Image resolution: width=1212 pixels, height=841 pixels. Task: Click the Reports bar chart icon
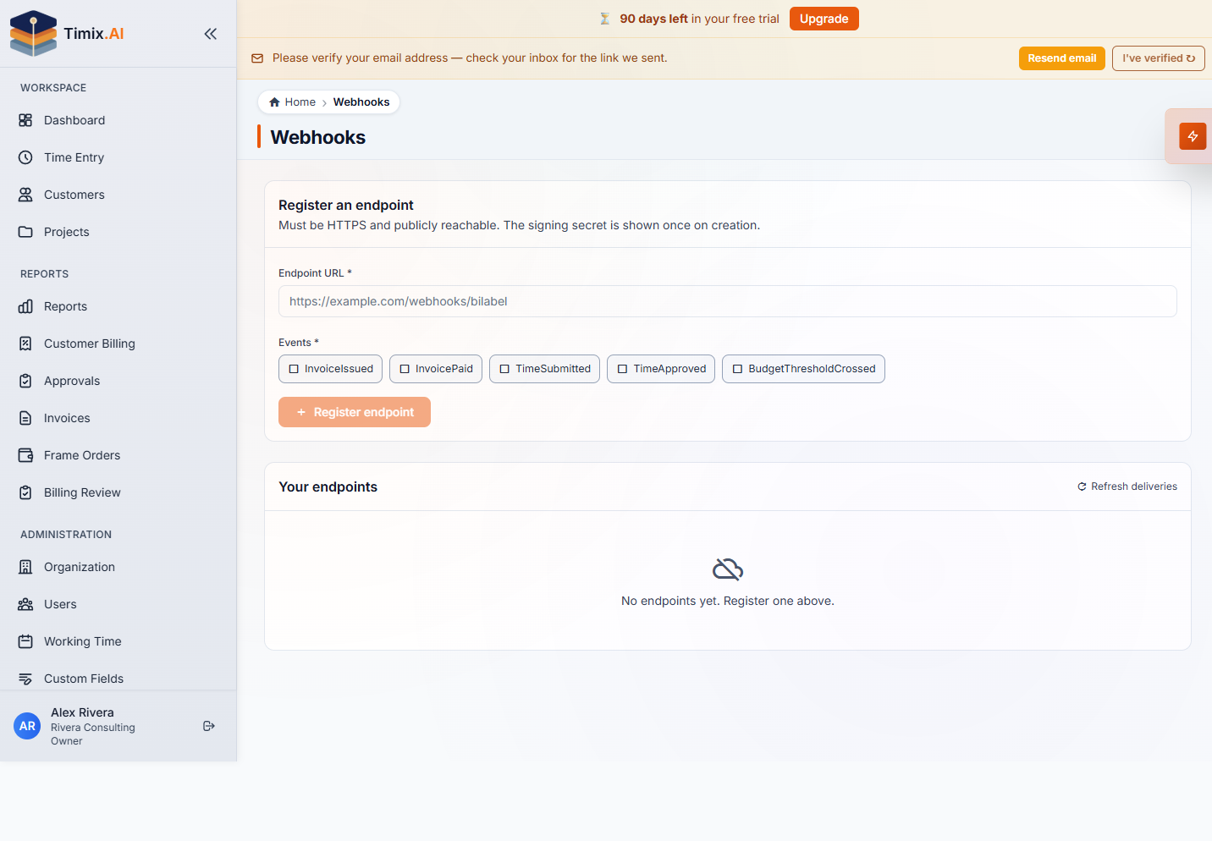click(25, 306)
